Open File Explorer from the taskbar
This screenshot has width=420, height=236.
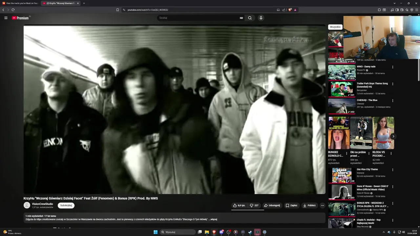tap(207, 232)
